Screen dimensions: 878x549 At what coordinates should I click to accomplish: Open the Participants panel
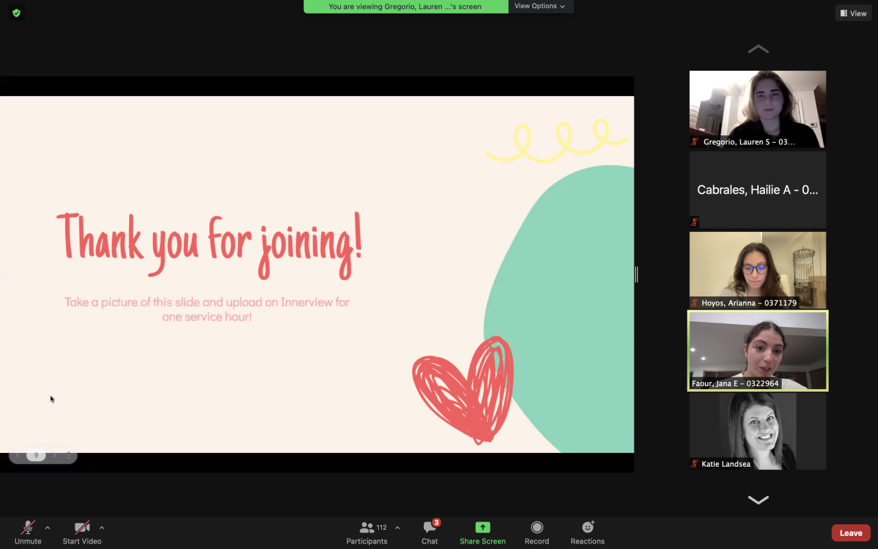tap(367, 533)
